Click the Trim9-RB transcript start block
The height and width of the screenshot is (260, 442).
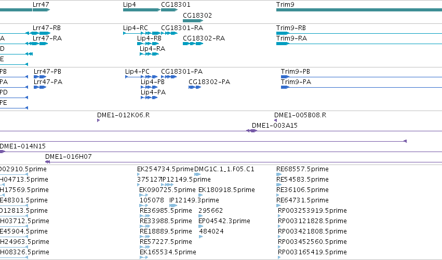click(x=283, y=33)
